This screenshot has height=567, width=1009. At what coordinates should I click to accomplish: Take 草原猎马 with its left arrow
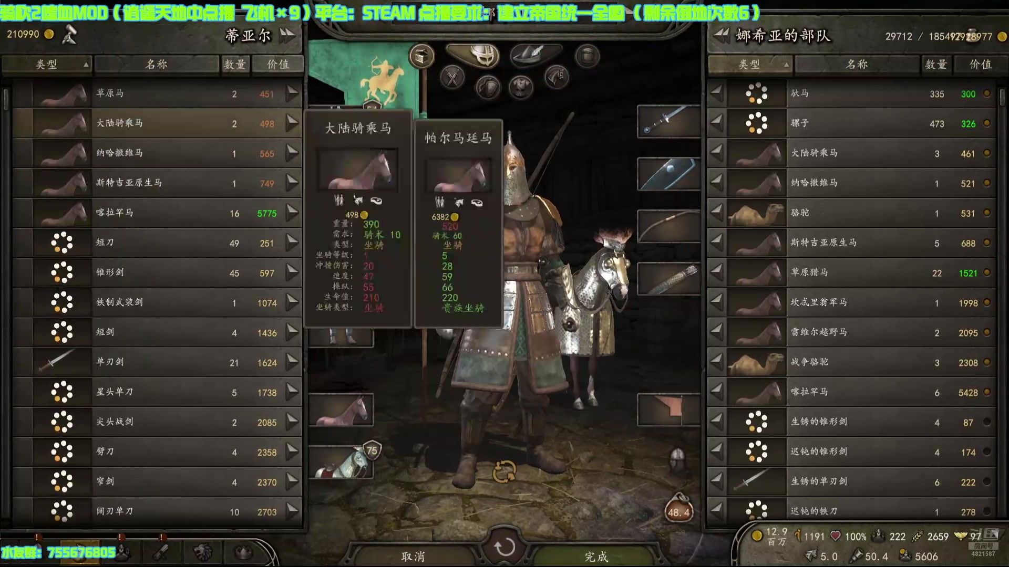[x=717, y=273]
